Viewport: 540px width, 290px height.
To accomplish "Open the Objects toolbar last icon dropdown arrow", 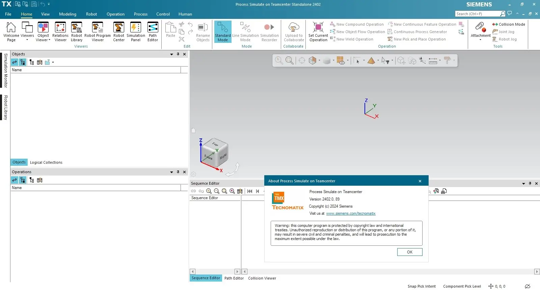I will [53, 62].
